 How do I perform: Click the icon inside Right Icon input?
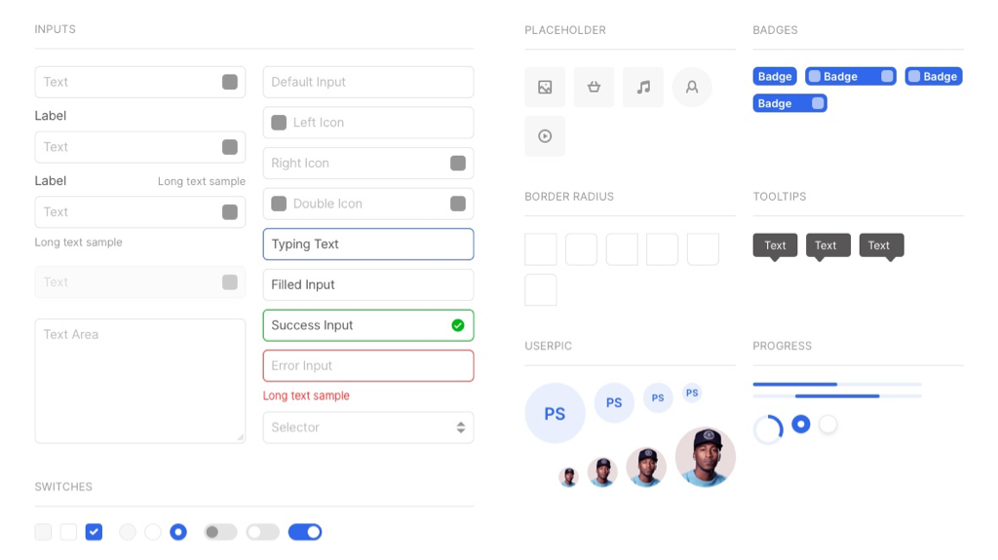pos(458,163)
